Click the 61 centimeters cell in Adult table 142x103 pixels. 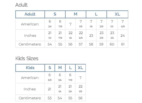tap(123, 44)
